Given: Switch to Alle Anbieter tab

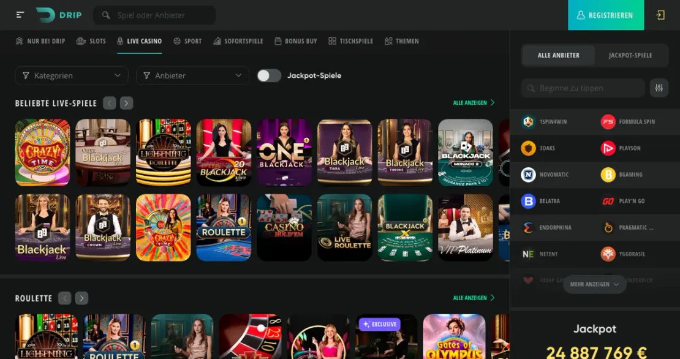Looking at the screenshot, I should 559,56.
